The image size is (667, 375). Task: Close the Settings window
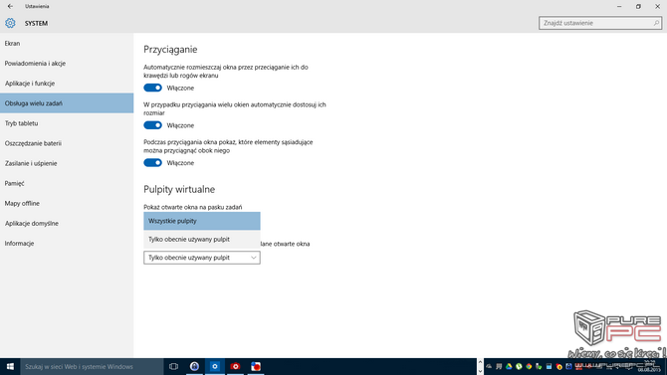pyautogui.click(x=658, y=6)
